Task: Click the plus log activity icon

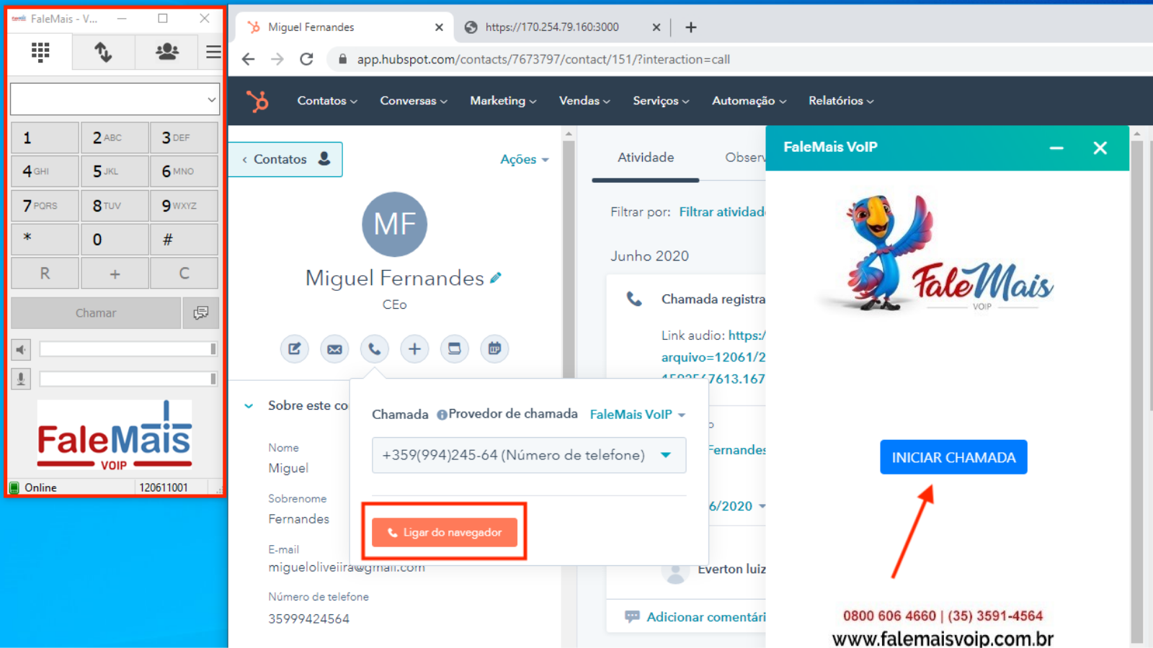Action: click(x=414, y=349)
